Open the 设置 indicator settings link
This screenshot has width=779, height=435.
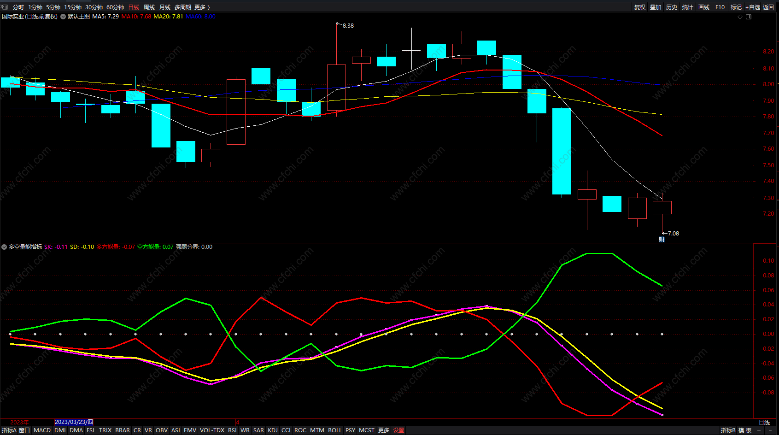(398, 430)
